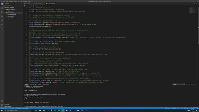This screenshot has height=112, width=199.
Task: Switch to the Output panel tab
Action: click(x=39, y=84)
